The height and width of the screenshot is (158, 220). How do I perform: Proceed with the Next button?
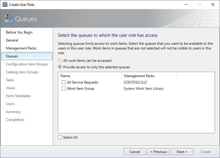tap(182, 152)
